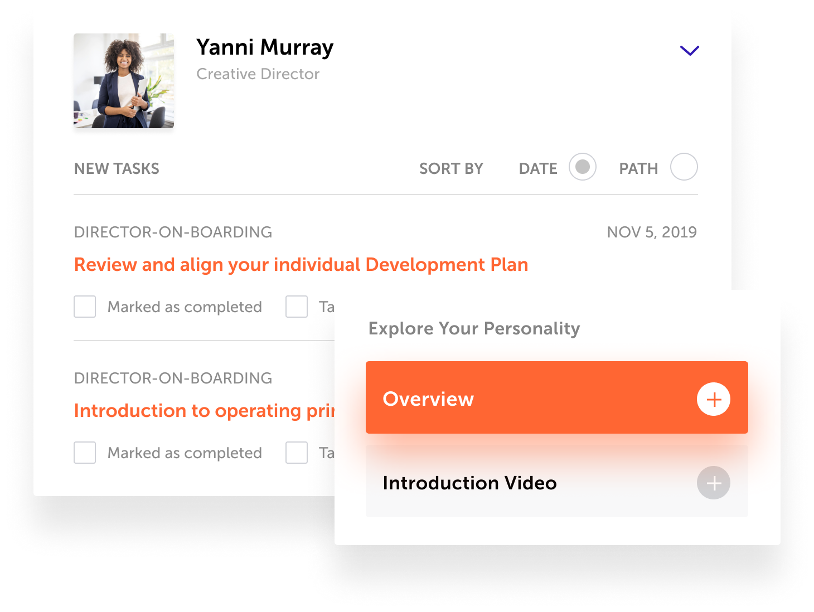Tick the second checkbox under Introduction to operating task
This screenshot has height=612, width=814.
pos(297,453)
